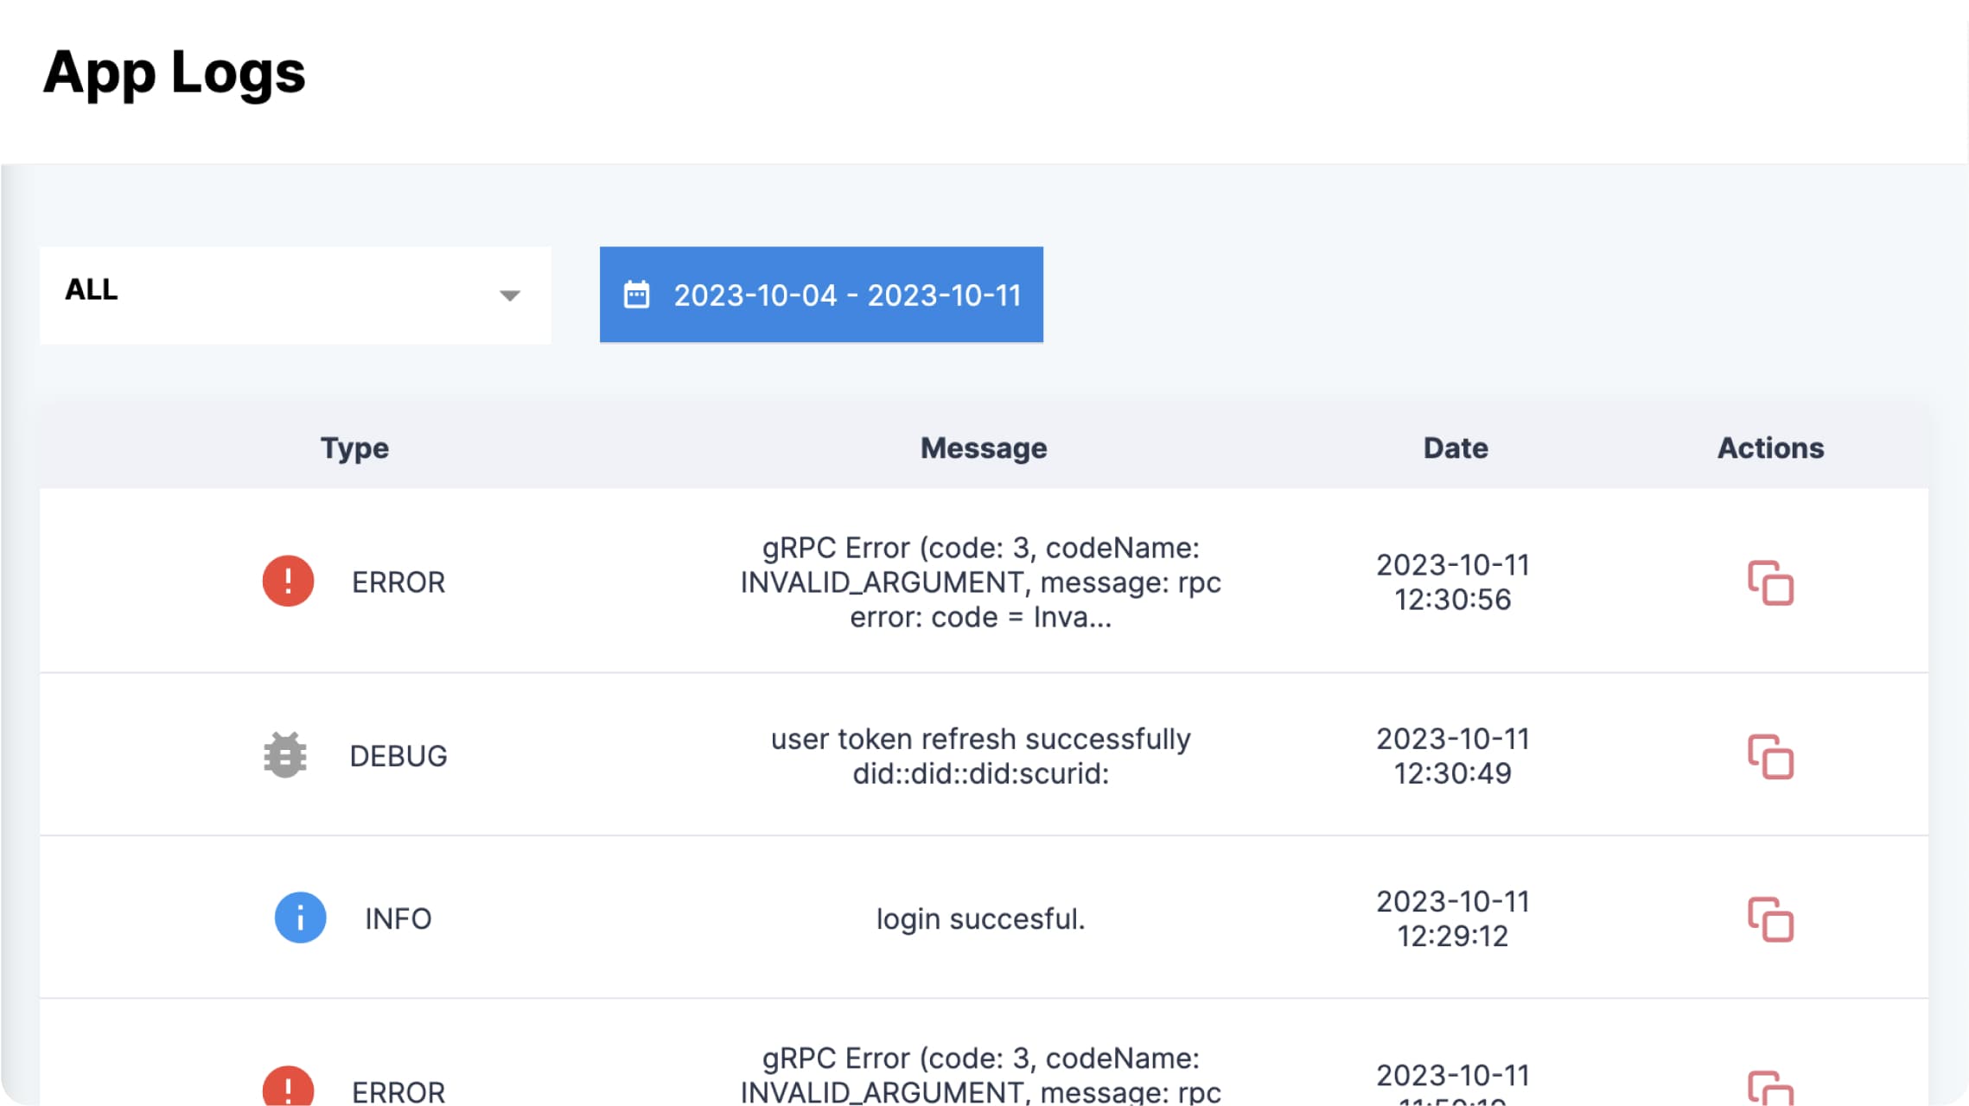Click the Type column header
The height and width of the screenshot is (1106, 1969).
coord(354,448)
